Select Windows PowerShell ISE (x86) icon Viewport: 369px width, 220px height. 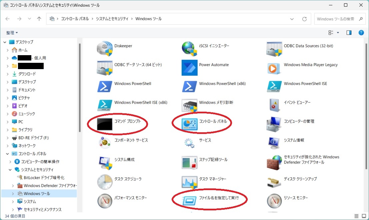tap(105, 105)
